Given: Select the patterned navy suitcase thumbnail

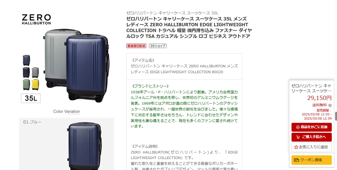Looking at the screenshot, I should pos(26,72).
